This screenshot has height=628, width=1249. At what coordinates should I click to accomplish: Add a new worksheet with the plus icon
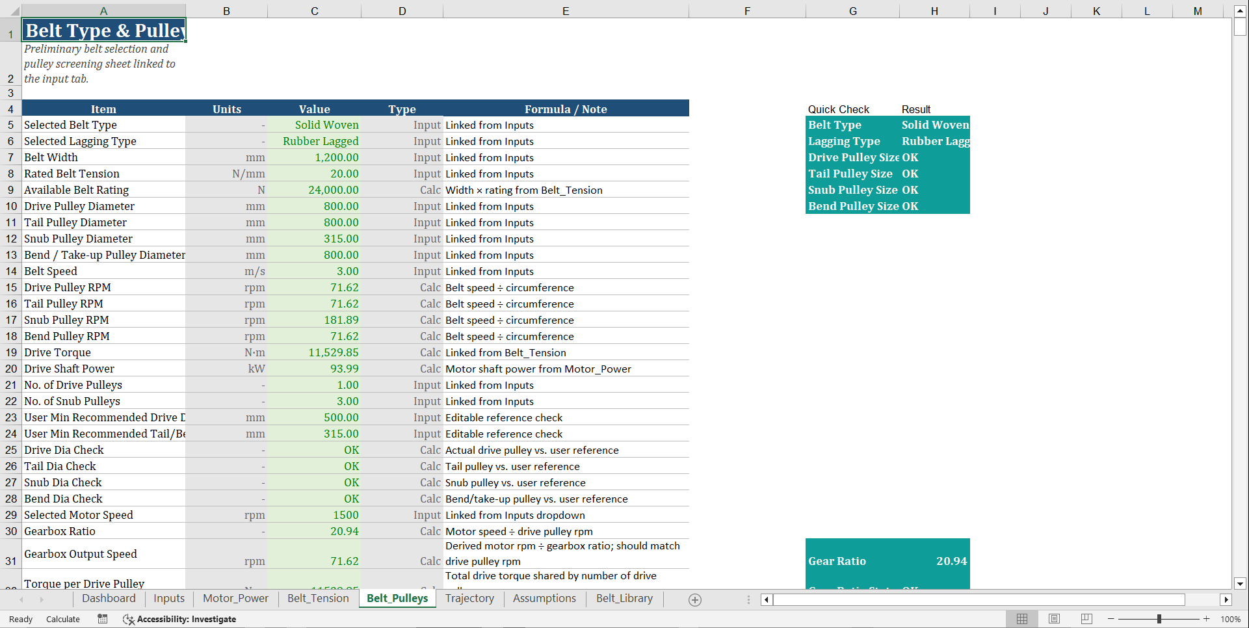click(x=694, y=599)
